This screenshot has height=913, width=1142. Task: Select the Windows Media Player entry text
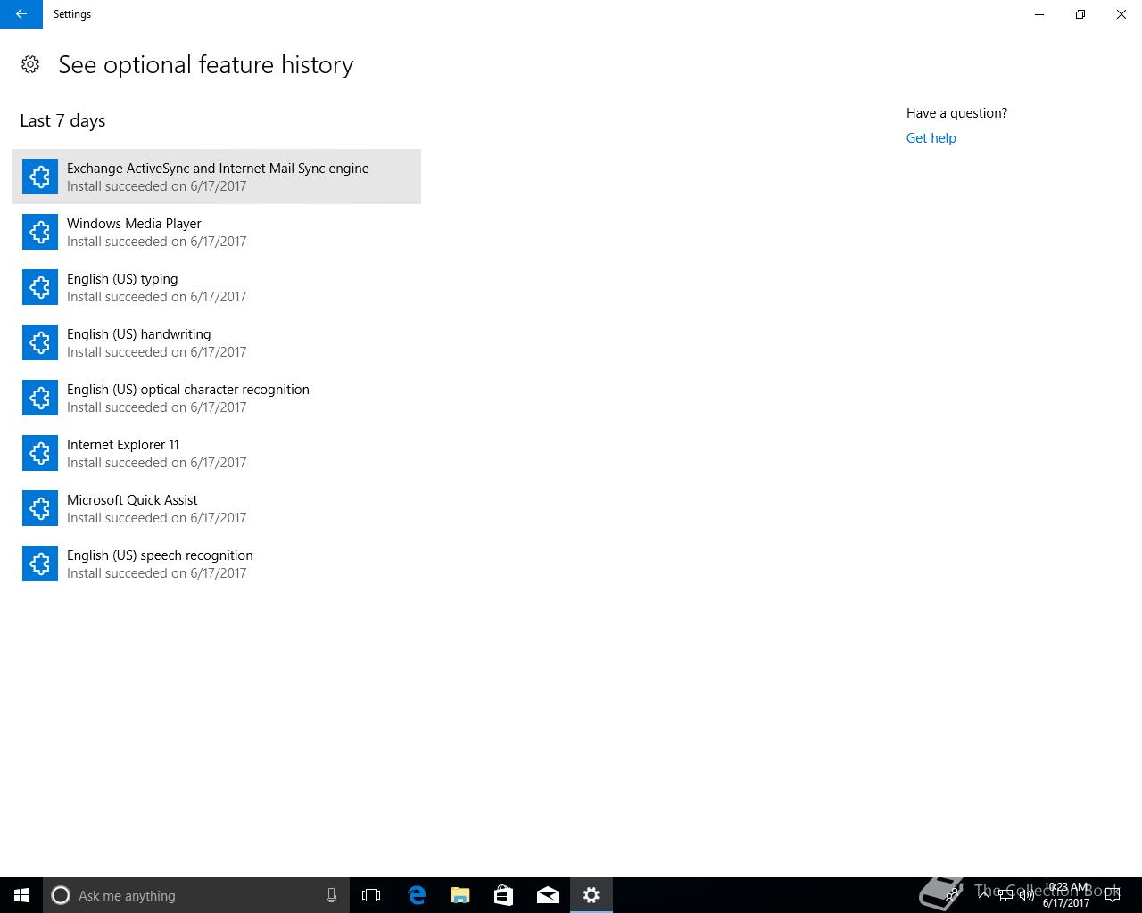pyautogui.click(x=134, y=224)
